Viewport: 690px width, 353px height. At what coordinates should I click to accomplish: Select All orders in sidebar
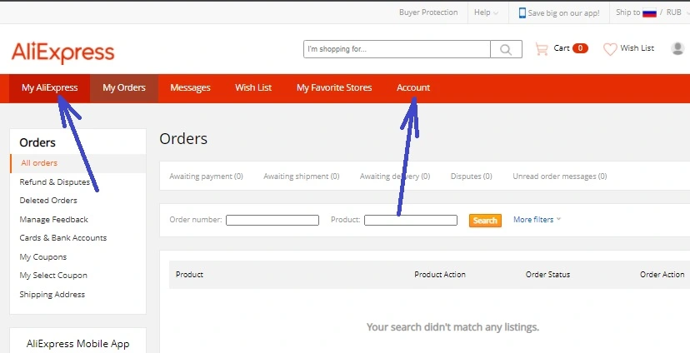pyautogui.click(x=39, y=163)
